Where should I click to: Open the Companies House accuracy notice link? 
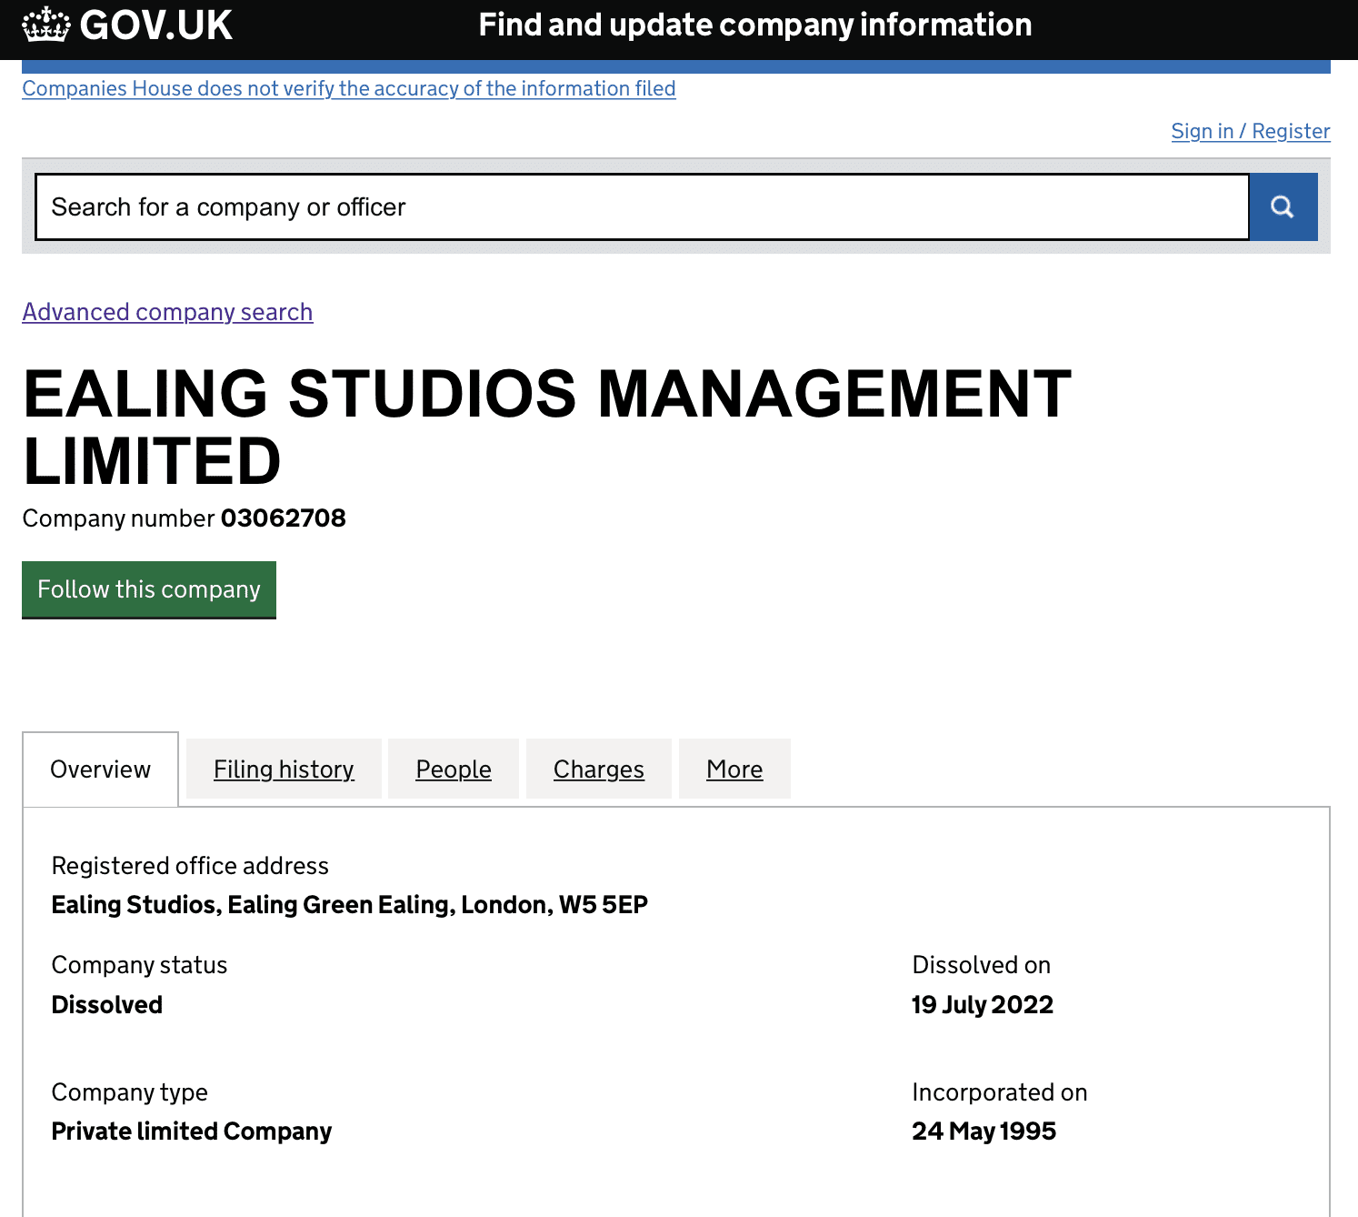349,88
